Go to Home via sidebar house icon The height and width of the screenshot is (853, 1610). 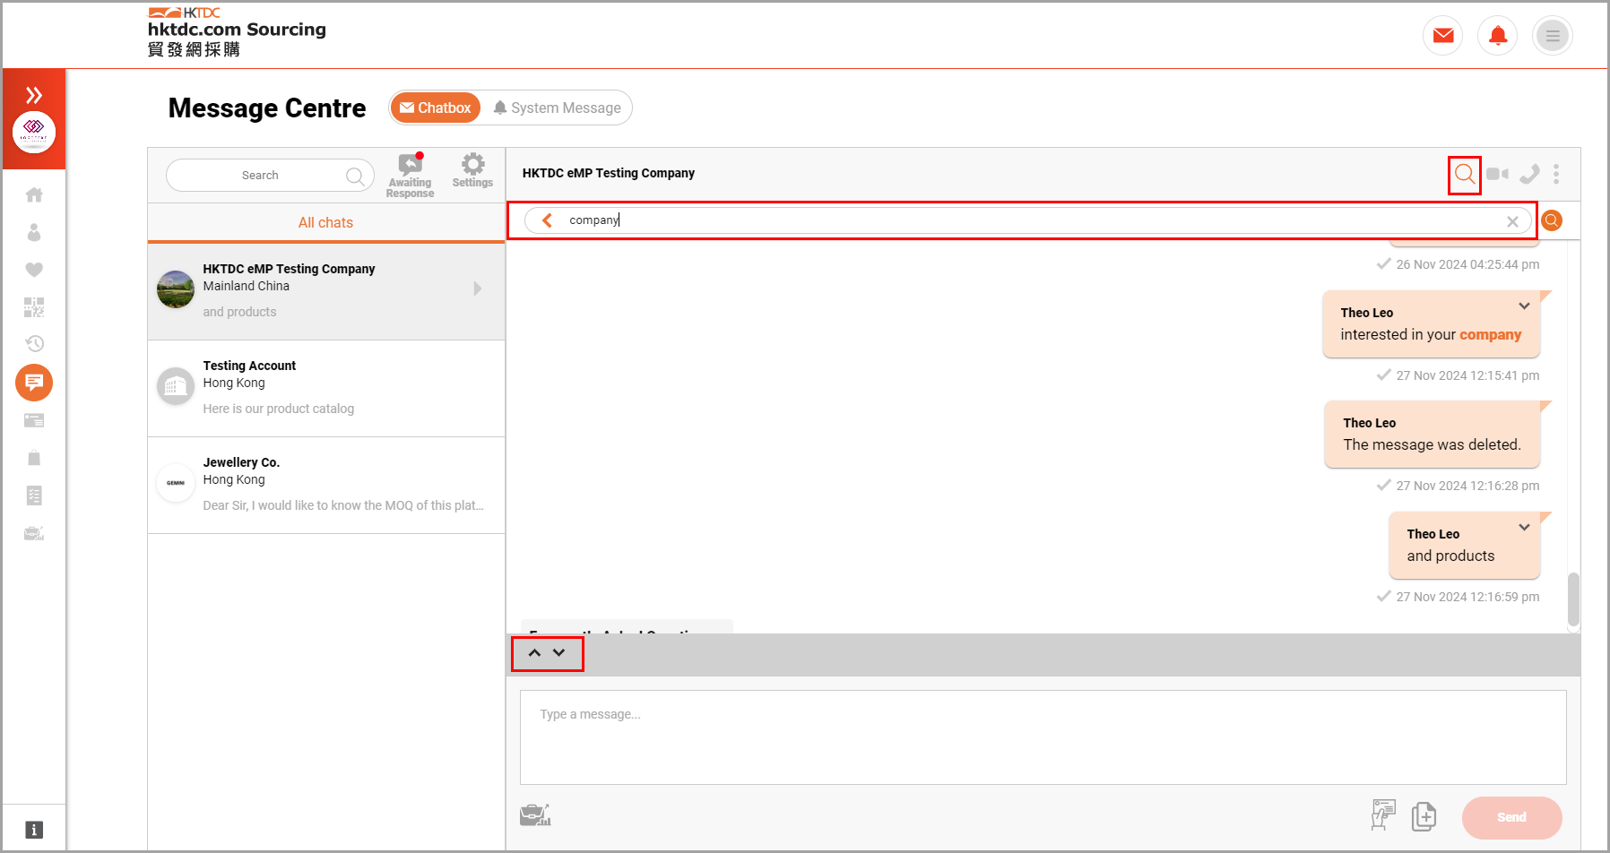tap(34, 194)
